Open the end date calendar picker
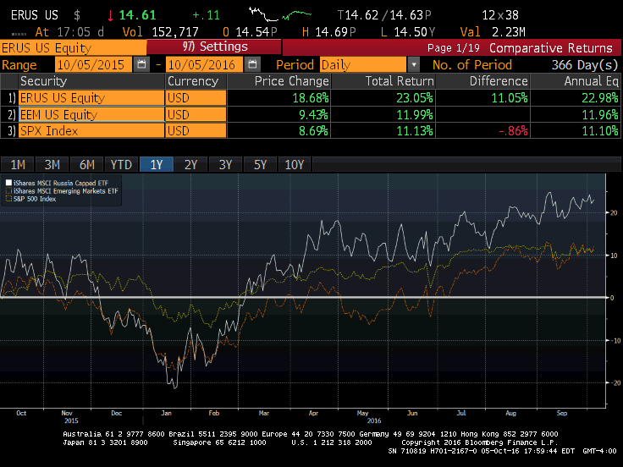This screenshot has width=623, height=467. click(x=252, y=64)
